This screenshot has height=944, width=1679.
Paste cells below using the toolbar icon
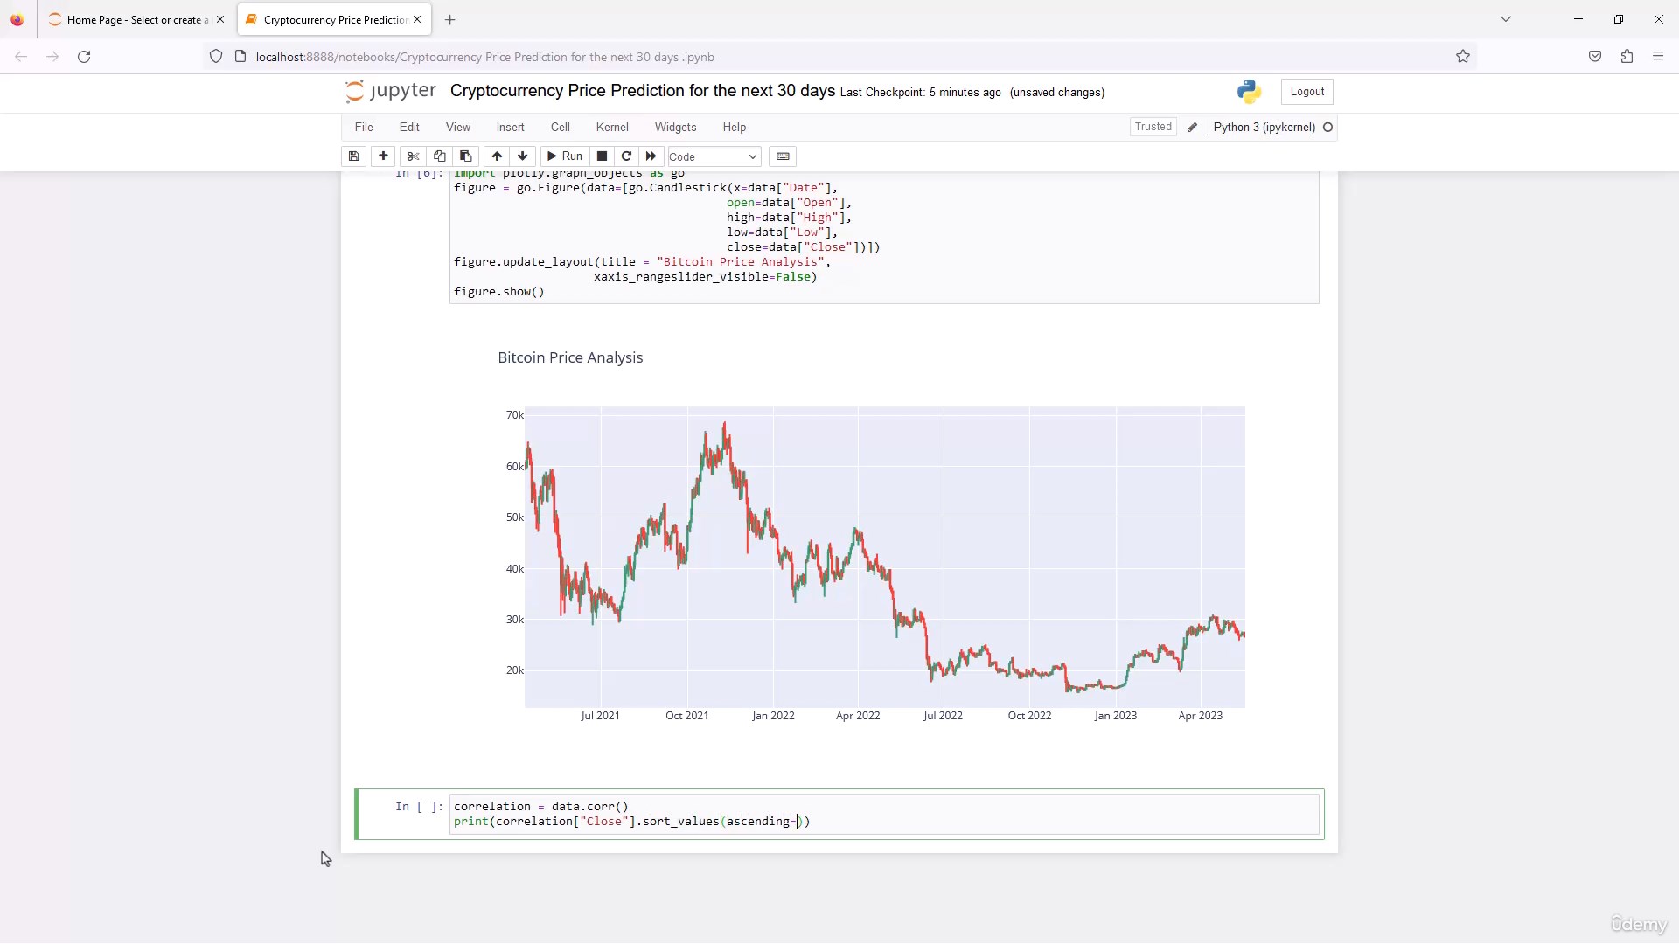pos(466,156)
